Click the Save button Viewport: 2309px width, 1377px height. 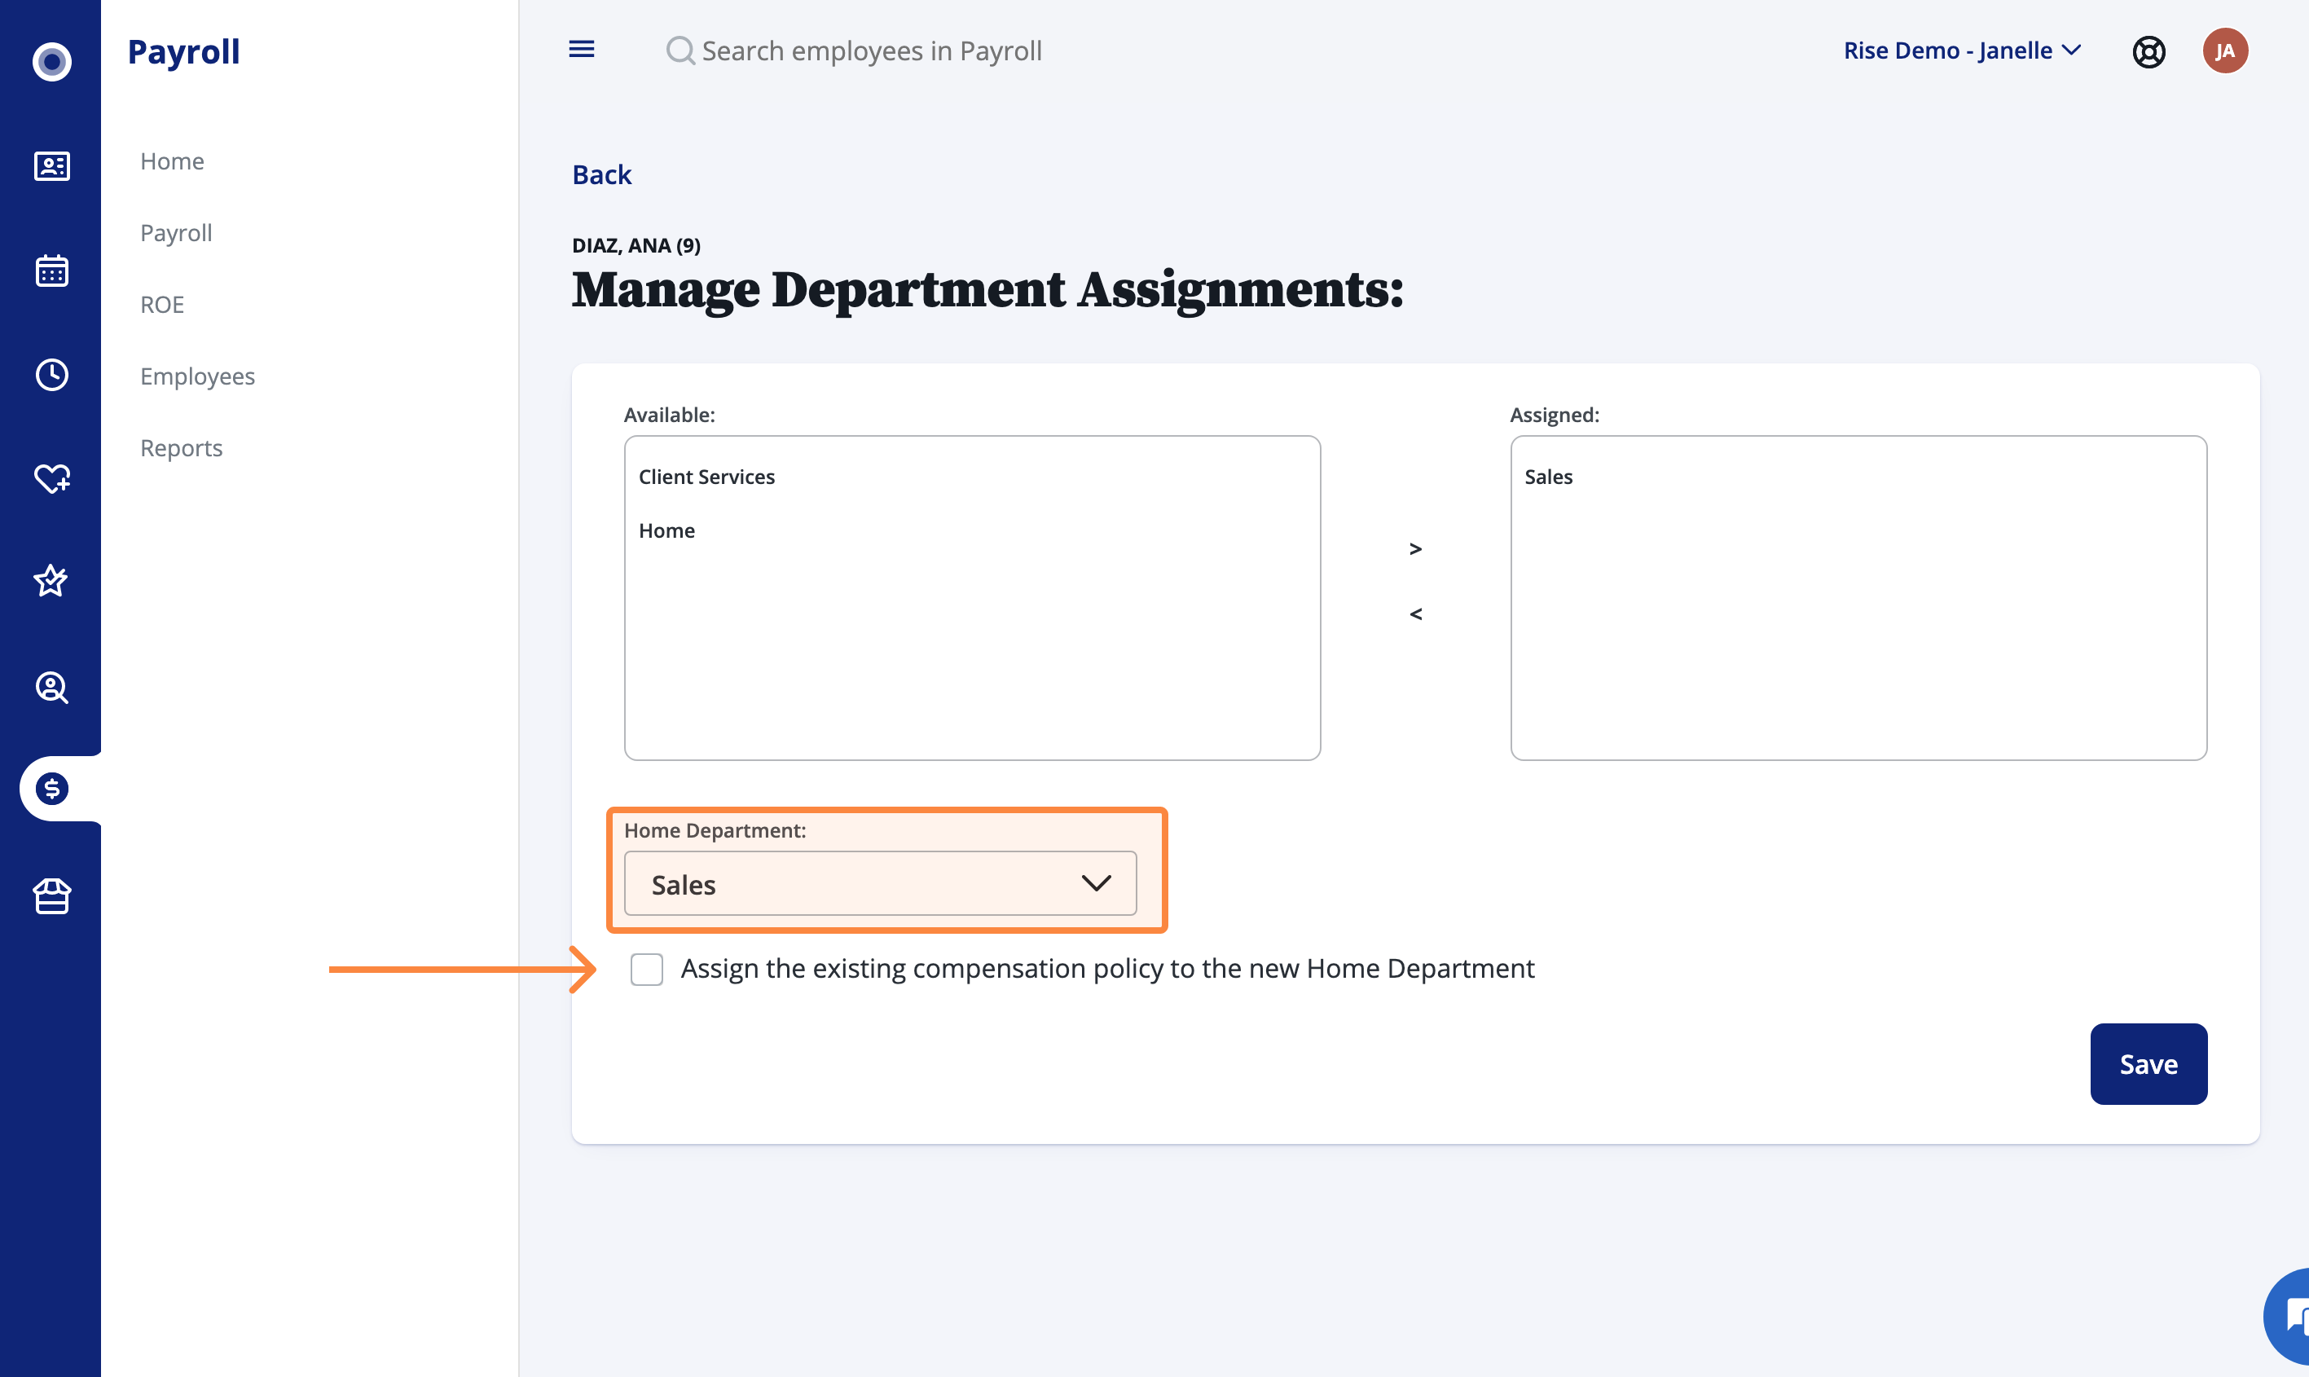tap(2148, 1063)
